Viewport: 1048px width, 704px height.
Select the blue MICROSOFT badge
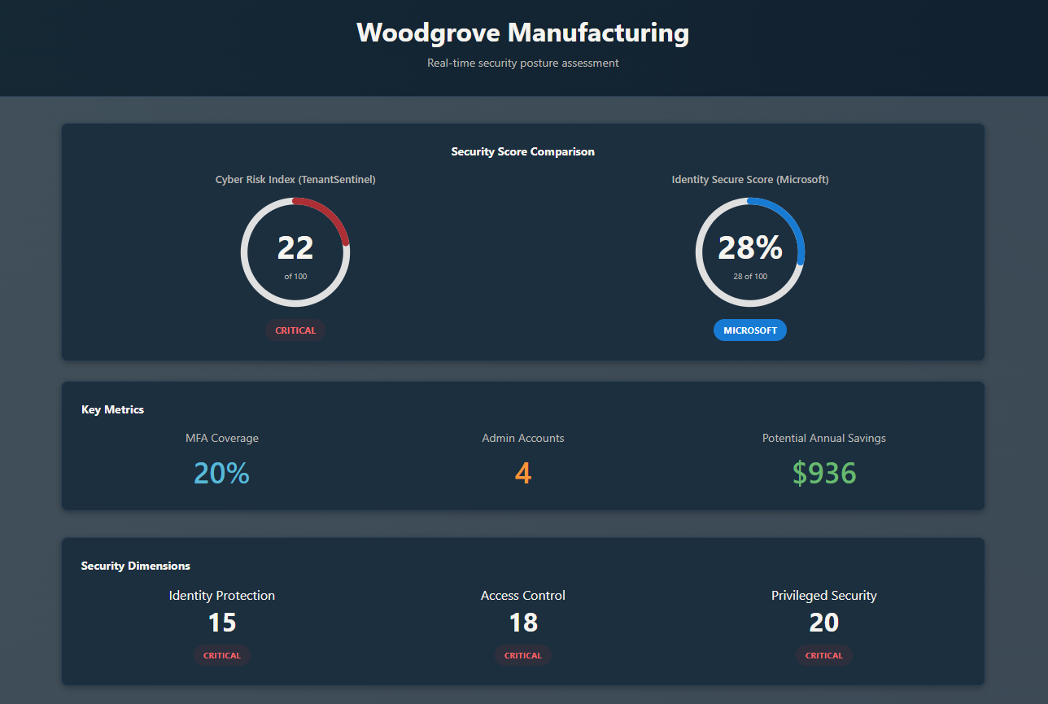(750, 330)
